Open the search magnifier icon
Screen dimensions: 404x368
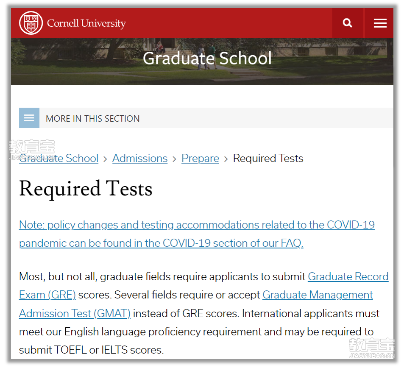coord(347,23)
